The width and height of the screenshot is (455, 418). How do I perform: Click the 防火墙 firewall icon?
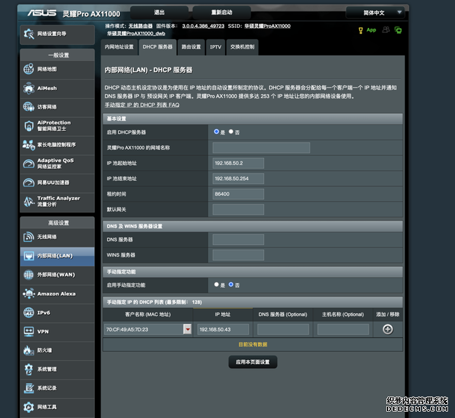pos(28,350)
